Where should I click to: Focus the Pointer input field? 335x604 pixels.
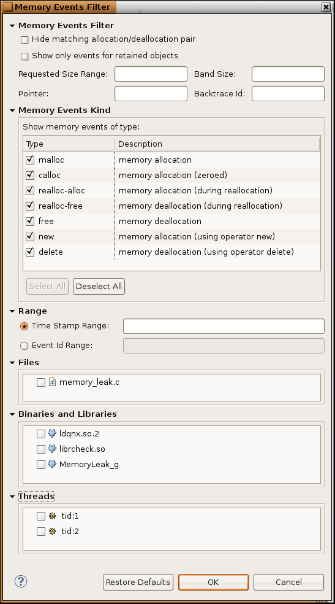(x=151, y=93)
